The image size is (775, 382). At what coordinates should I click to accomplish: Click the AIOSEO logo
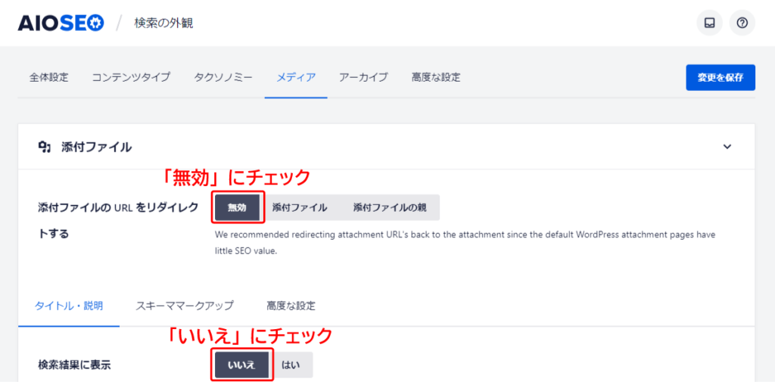[x=61, y=23]
